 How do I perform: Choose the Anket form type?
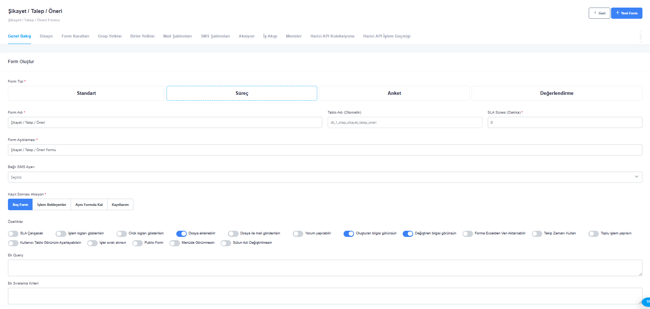[394, 93]
